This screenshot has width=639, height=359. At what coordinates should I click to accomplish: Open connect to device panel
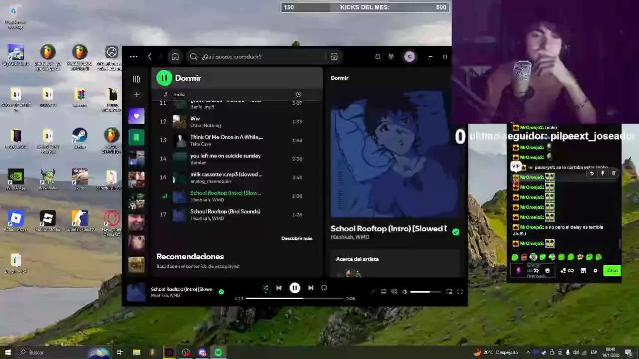(x=394, y=292)
